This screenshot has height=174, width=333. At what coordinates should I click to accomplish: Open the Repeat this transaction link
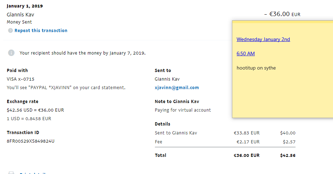[41, 31]
